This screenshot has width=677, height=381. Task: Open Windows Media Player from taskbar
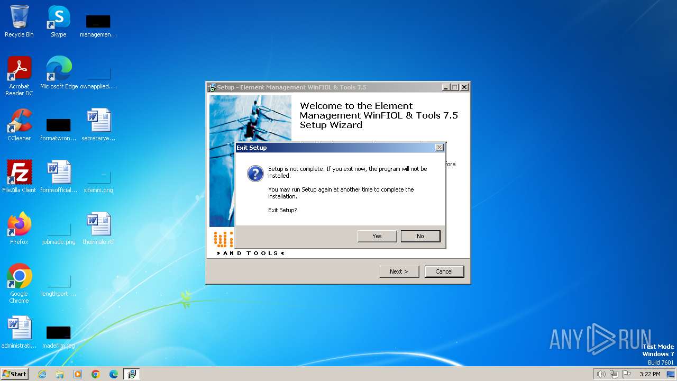[78, 374]
